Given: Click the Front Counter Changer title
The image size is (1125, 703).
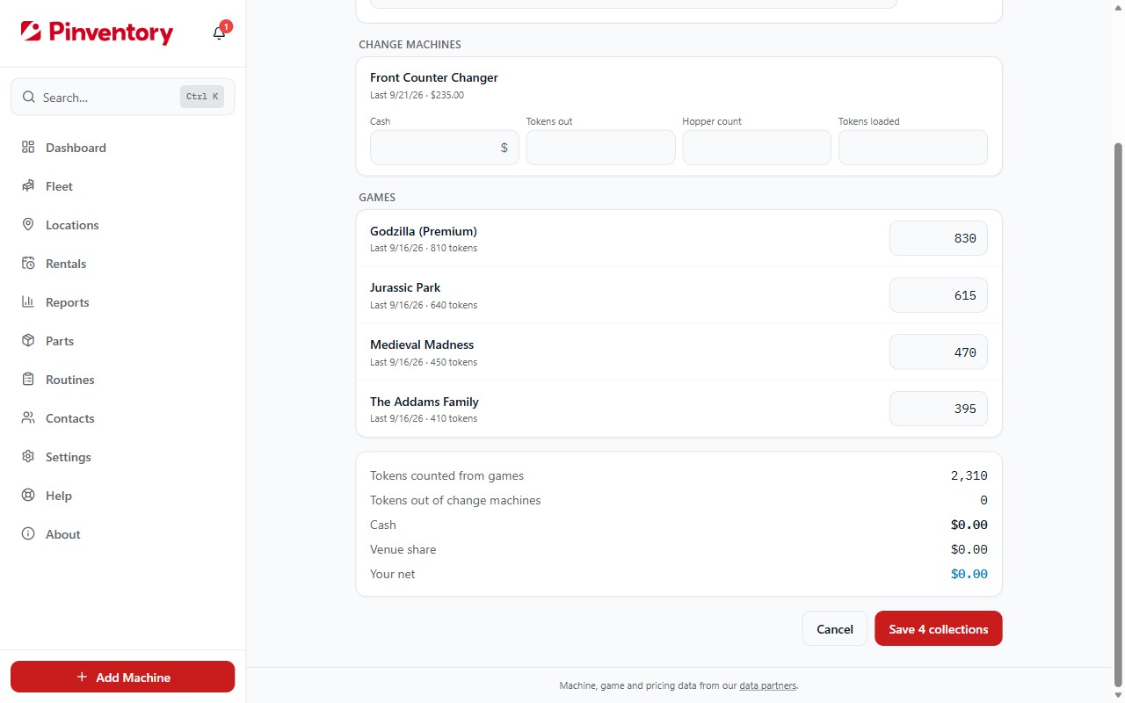Looking at the screenshot, I should pyautogui.click(x=434, y=77).
